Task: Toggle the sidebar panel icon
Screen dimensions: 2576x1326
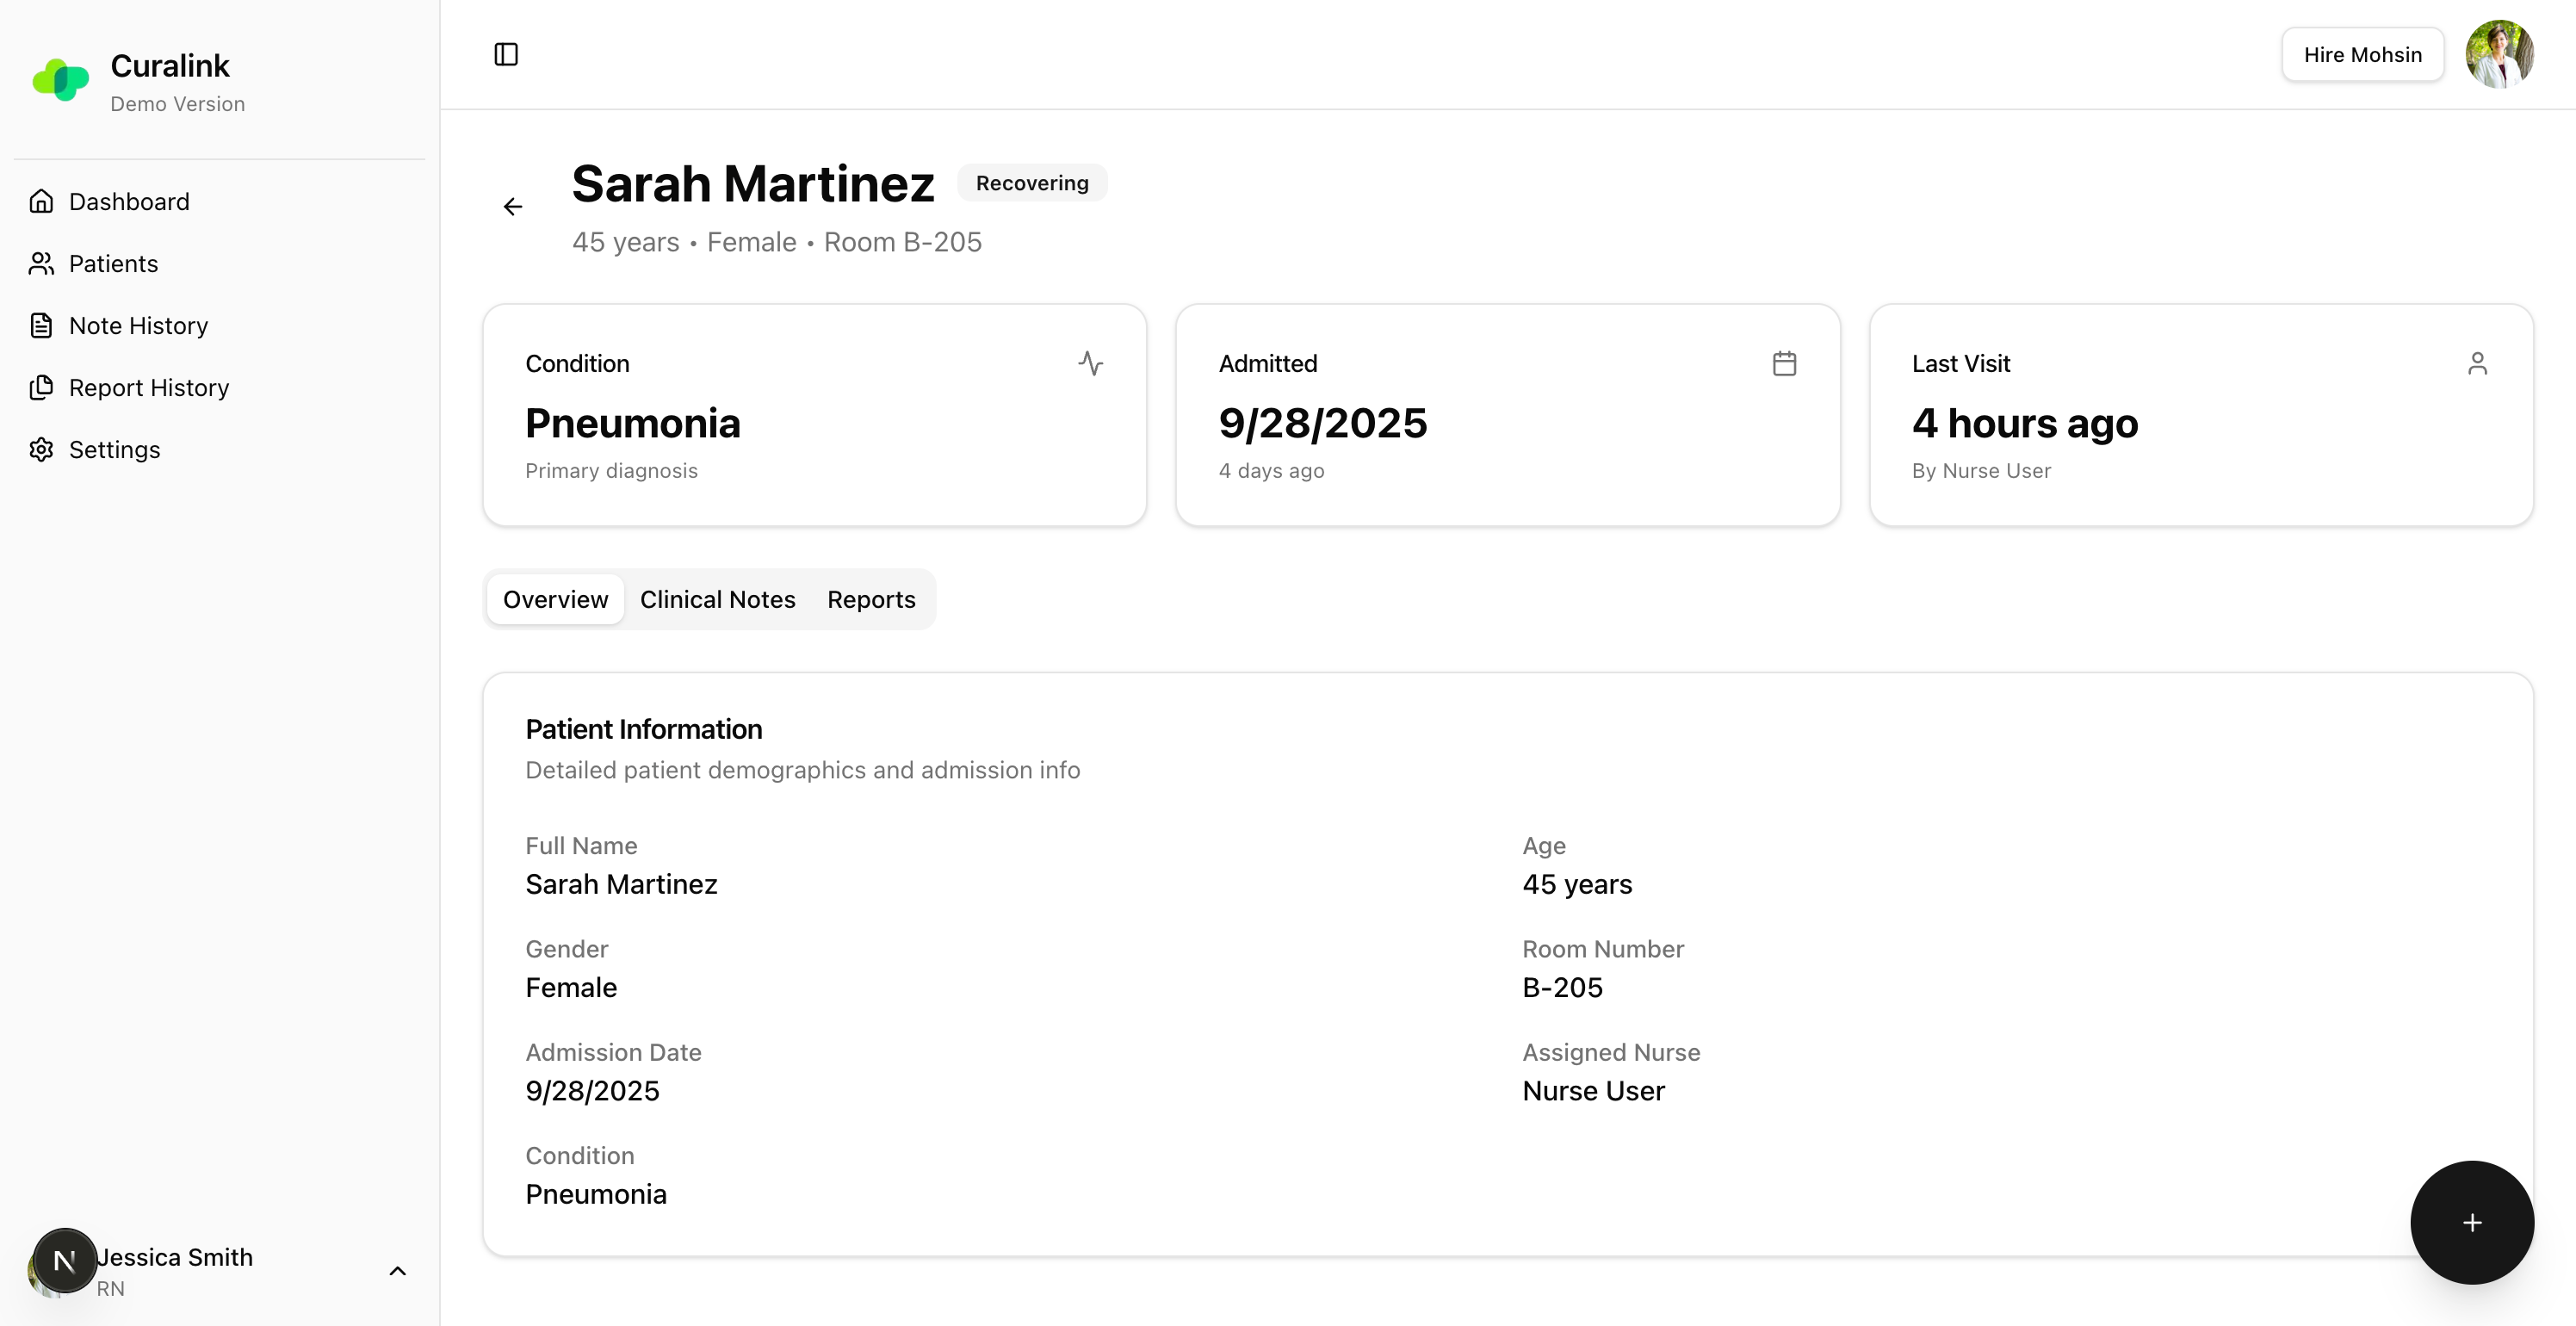Action: 506,54
